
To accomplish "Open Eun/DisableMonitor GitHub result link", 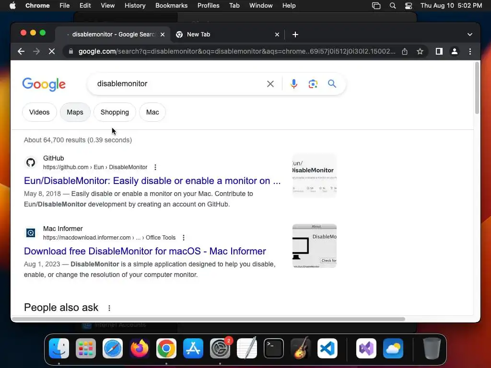I will (x=152, y=181).
